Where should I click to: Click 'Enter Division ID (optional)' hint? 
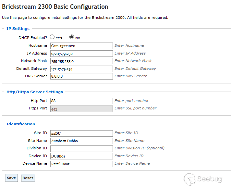click(140, 148)
